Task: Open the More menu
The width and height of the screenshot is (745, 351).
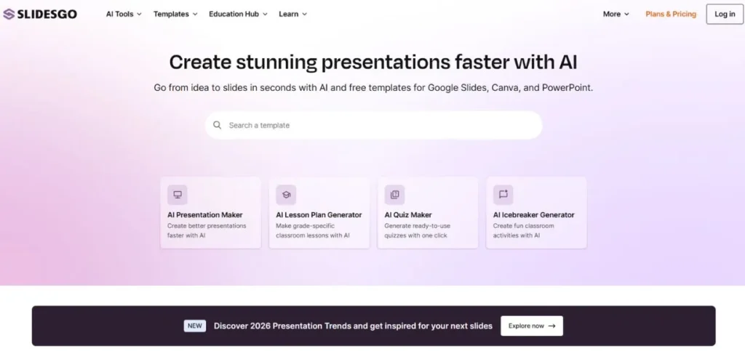Action: coord(616,15)
